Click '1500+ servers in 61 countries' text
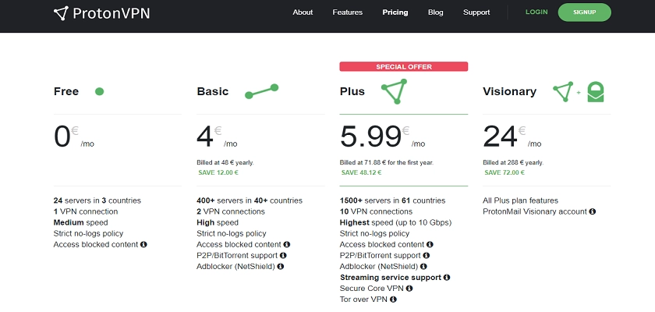This screenshot has height=312, width=655. coord(393,200)
